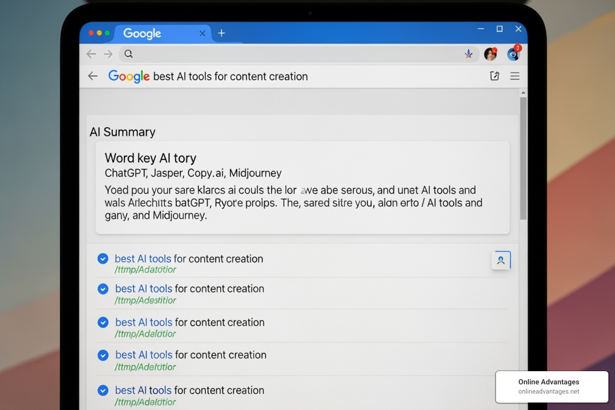The height and width of the screenshot is (410, 615).
Task: Click the search query 'best AI tools for content creation'
Action: coord(231,76)
